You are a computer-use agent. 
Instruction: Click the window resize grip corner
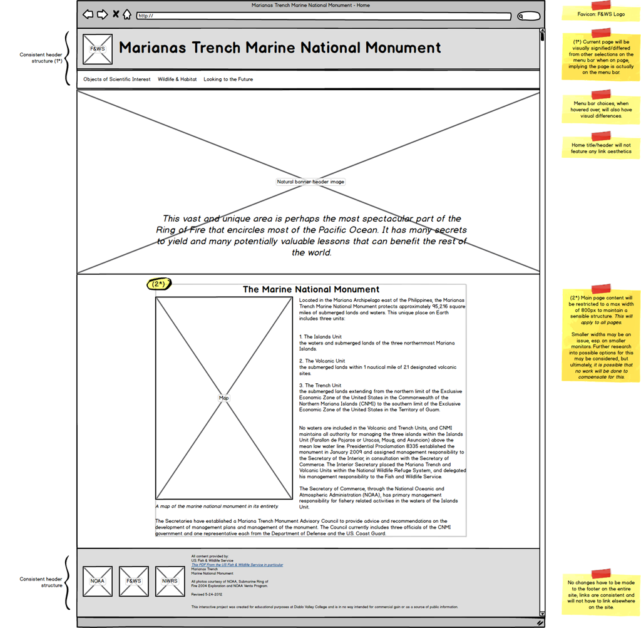click(x=540, y=623)
